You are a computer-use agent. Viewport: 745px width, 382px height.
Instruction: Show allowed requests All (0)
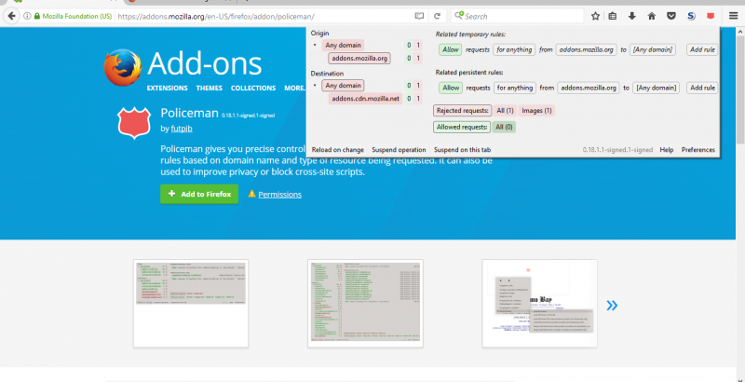504,127
